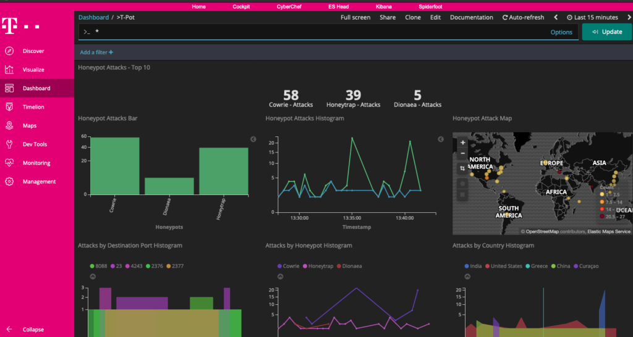Open the Last 15 minutes time picker
Viewport: 633px width, 337px height.
tap(592, 17)
